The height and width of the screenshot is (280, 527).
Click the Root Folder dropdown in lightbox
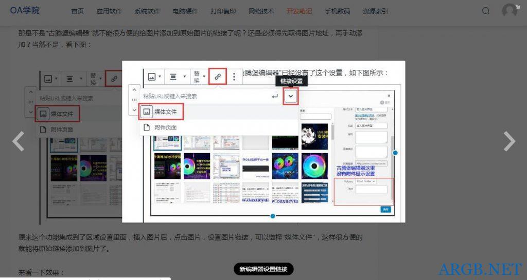pyautogui.click(x=366, y=181)
